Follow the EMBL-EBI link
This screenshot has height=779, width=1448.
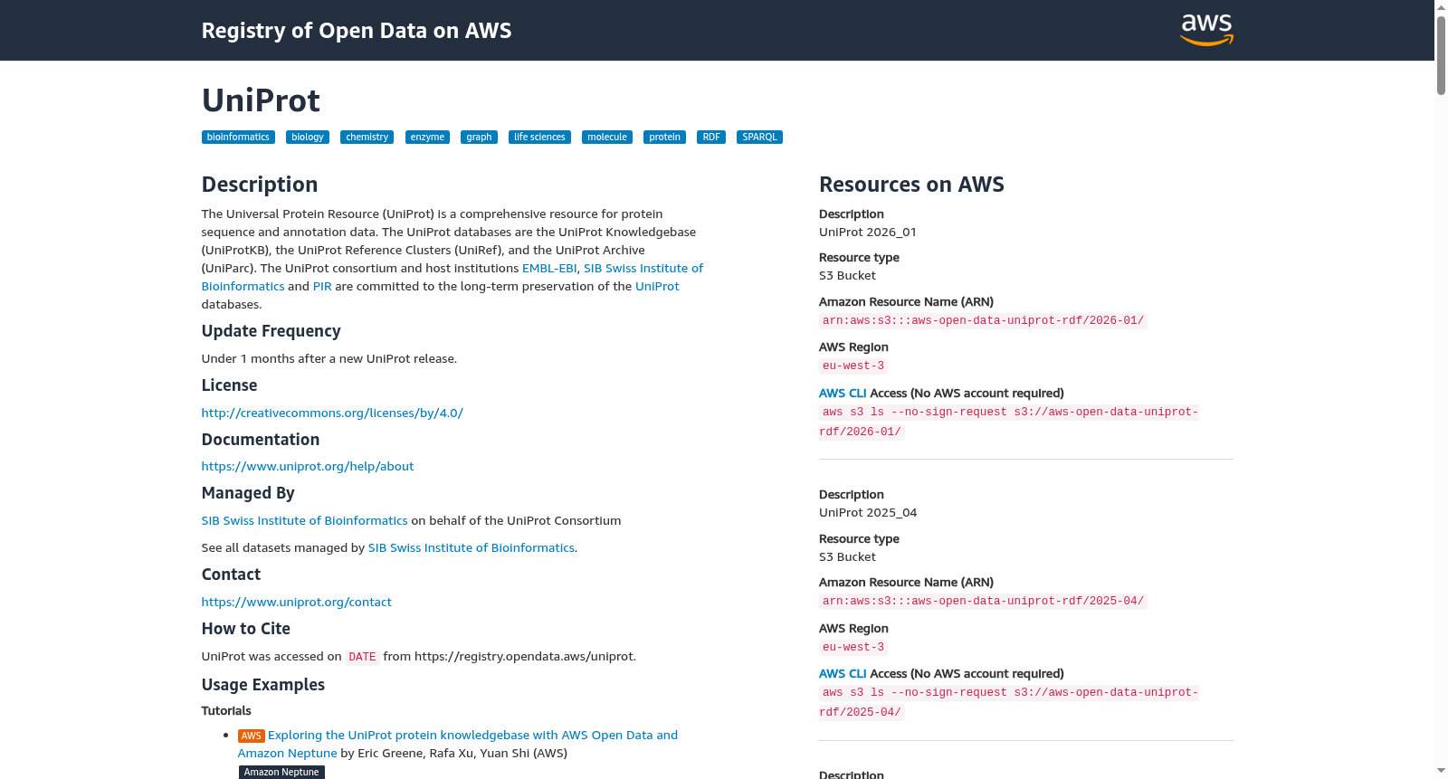coord(549,269)
